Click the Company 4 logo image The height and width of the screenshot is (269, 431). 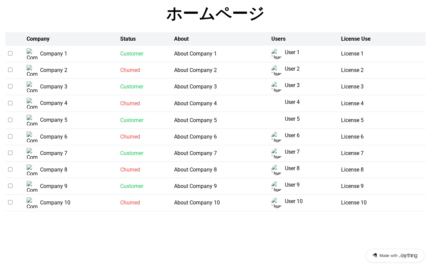coord(32,103)
